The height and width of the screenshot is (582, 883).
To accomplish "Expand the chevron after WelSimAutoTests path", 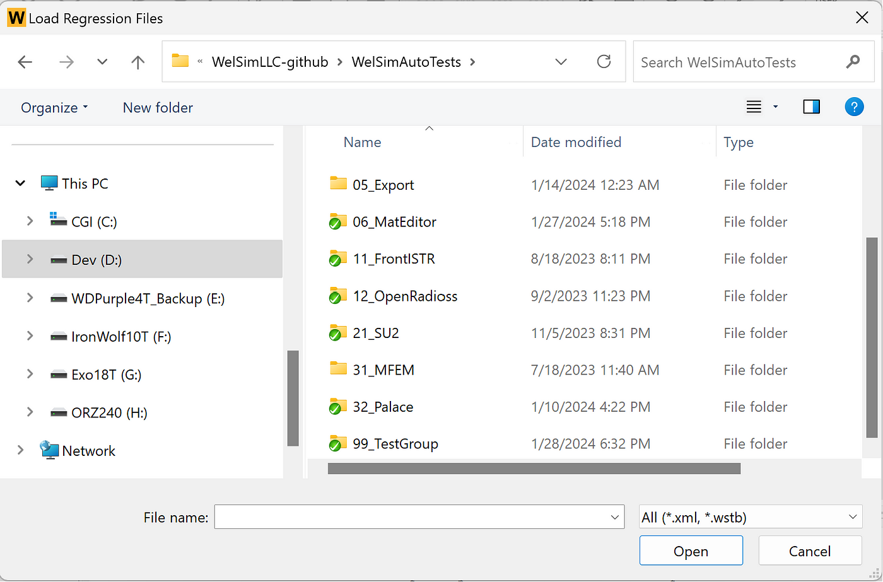I will tap(473, 62).
